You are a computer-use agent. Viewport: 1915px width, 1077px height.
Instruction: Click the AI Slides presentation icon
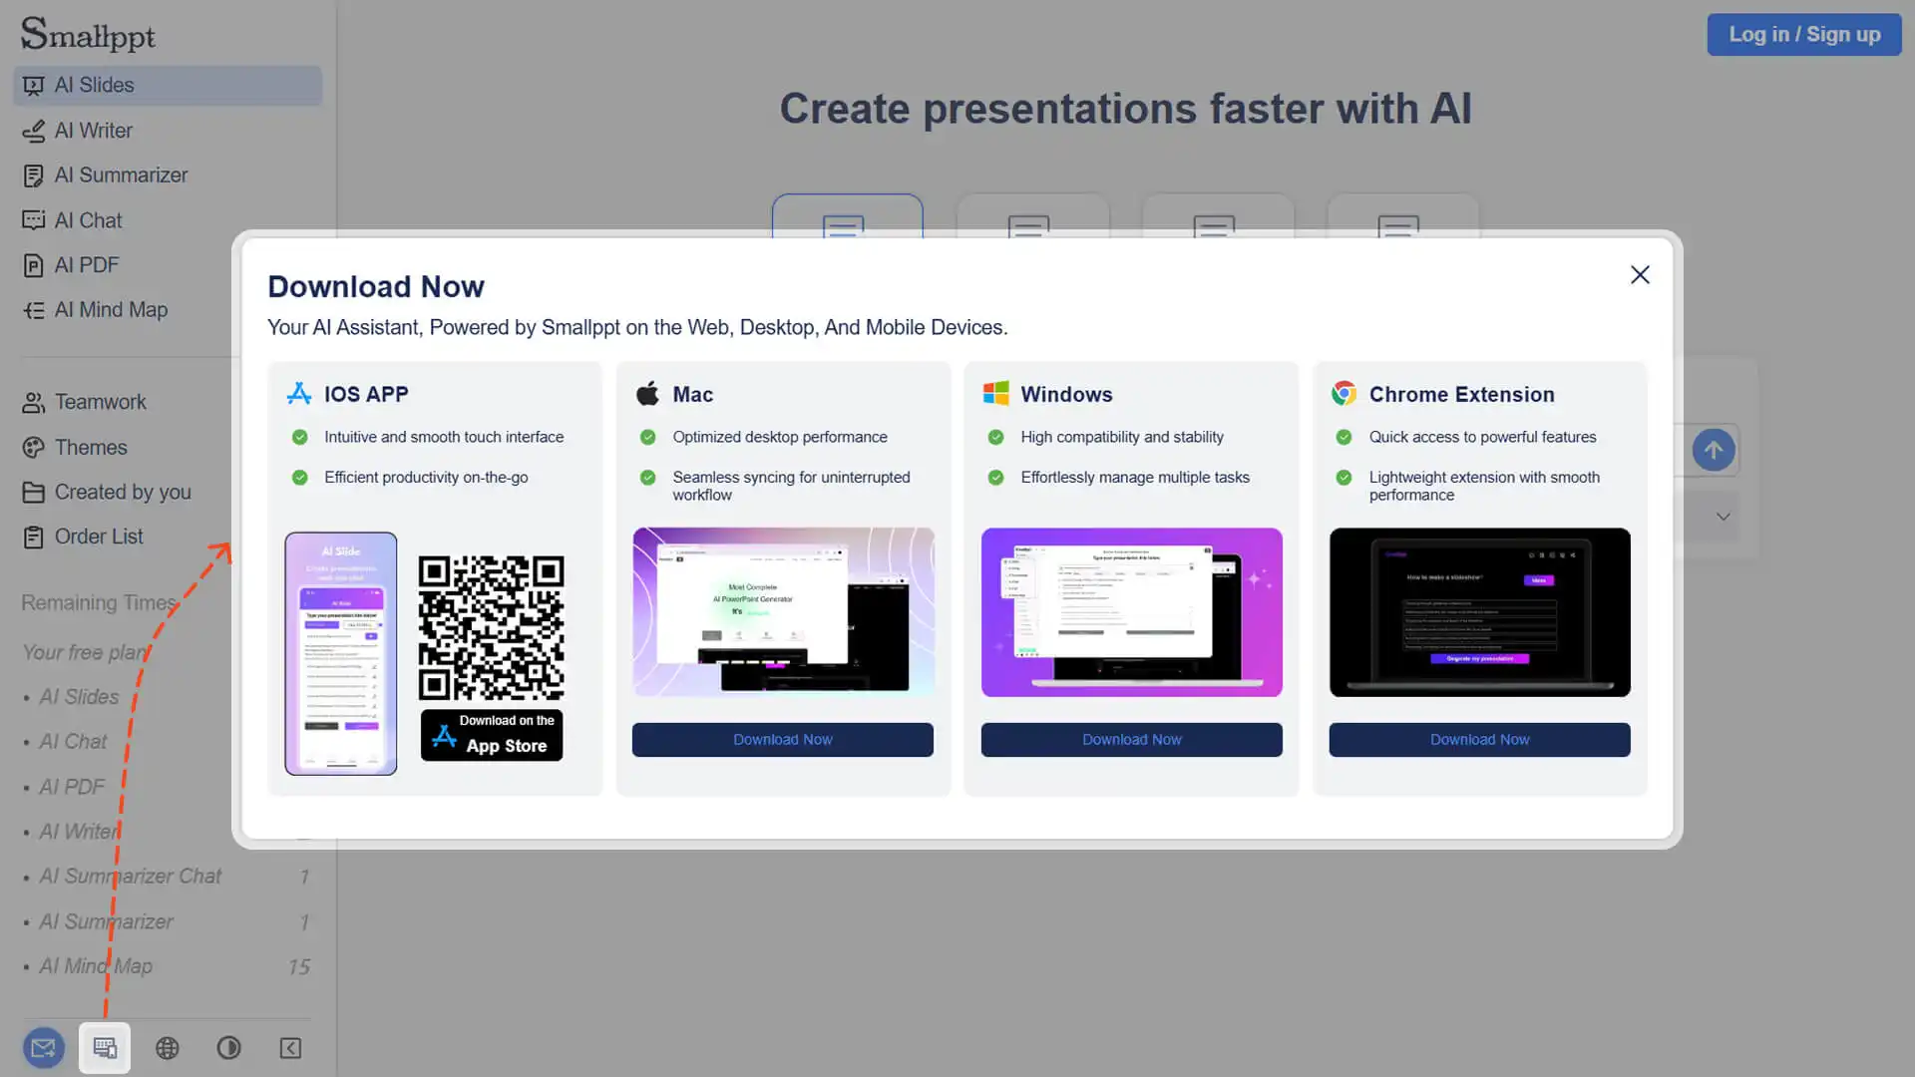point(33,86)
